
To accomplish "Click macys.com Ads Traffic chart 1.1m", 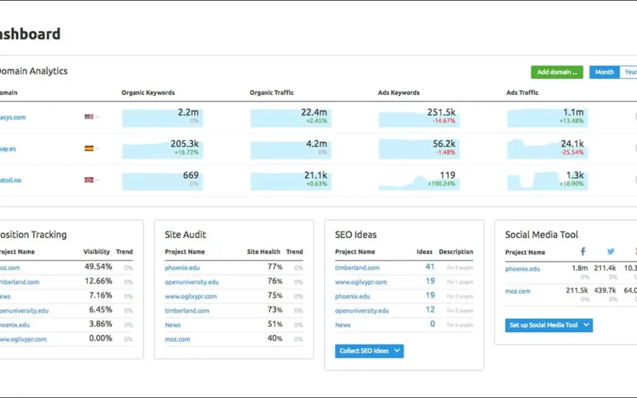I will [547, 117].
